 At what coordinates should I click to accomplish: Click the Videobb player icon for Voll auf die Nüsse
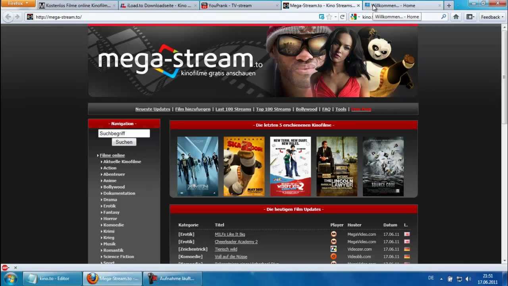pyautogui.click(x=333, y=257)
